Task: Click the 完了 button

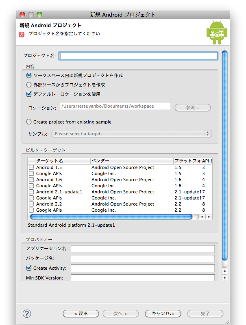Action: [x=205, y=314]
